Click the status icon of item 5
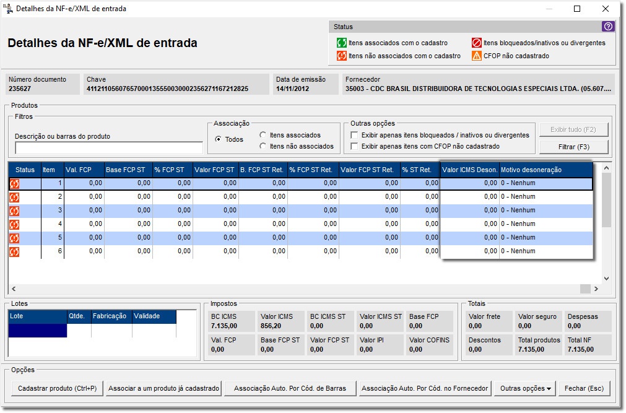 coord(14,238)
